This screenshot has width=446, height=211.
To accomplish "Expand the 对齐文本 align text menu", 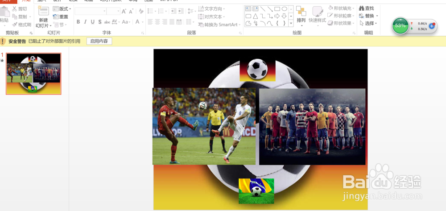I will click(x=212, y=17).
